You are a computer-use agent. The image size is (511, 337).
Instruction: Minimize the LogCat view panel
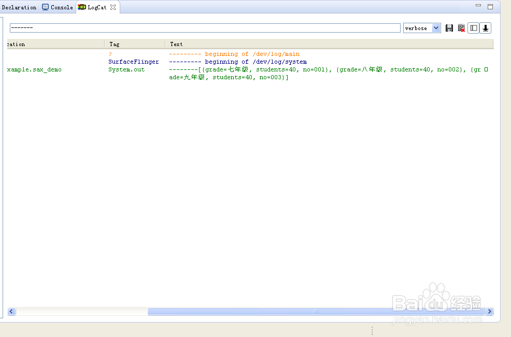(478, 6)
